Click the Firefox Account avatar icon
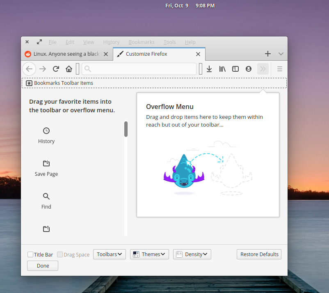The height and width of the screenshot is (293, 329). [249, 69]
